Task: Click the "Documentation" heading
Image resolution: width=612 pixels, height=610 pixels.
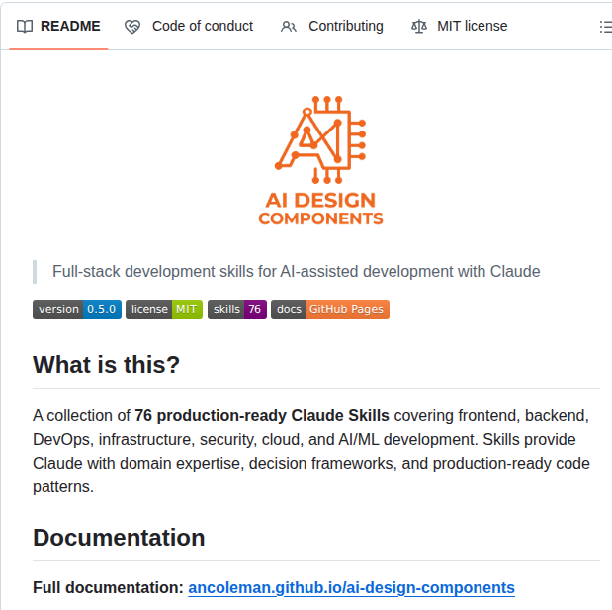Action: pyautogui.click(x=119, y=538)
